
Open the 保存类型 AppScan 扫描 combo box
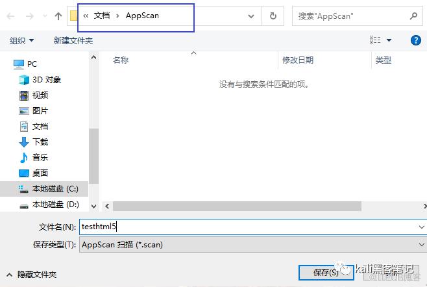253,245
